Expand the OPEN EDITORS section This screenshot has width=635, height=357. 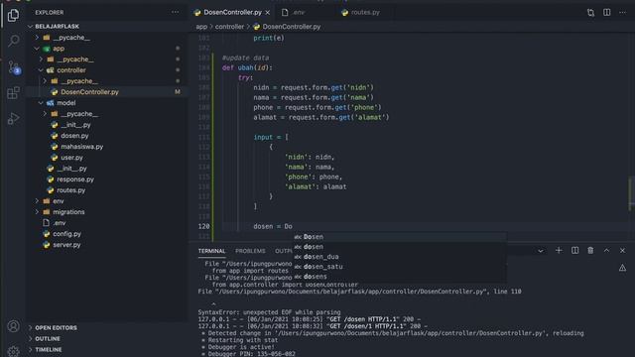click(56, 328)
